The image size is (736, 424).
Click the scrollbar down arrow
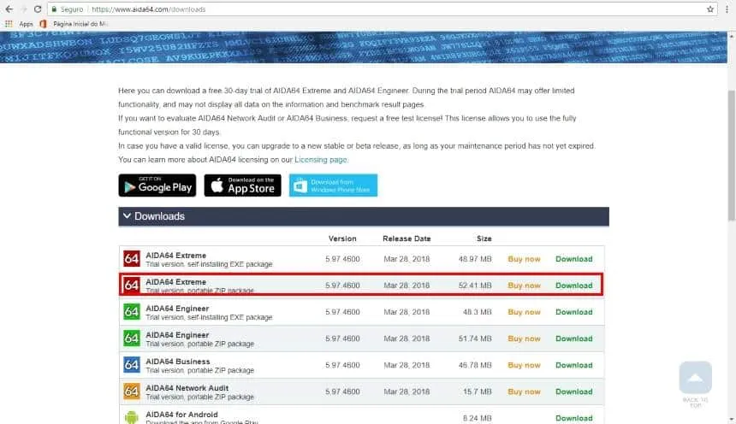coord(732,420)
